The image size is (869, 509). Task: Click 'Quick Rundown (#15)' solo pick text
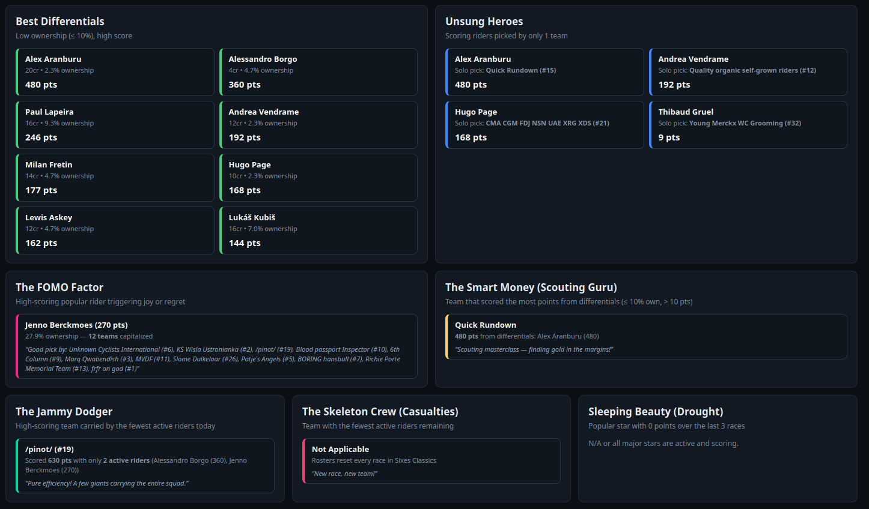coord(521,70)
